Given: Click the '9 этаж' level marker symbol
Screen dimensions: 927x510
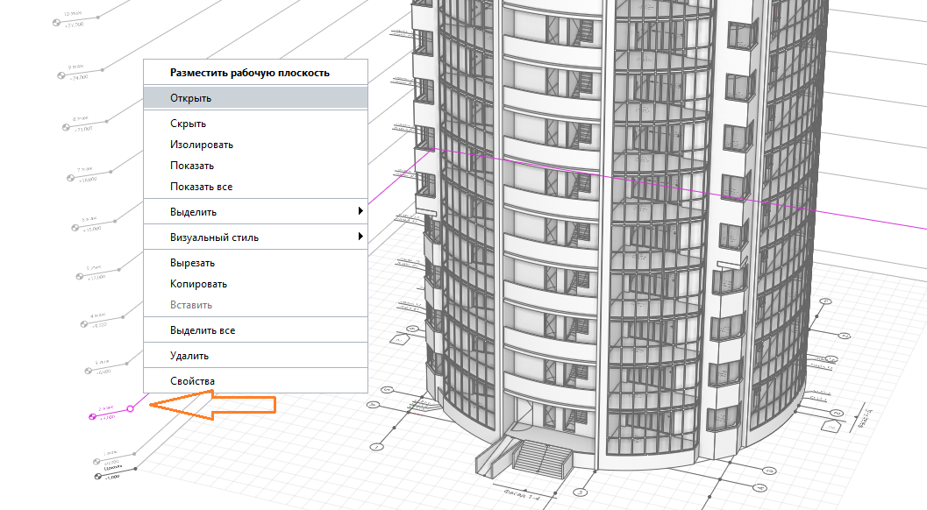Looking at the screenshot, I should (61, 75).
